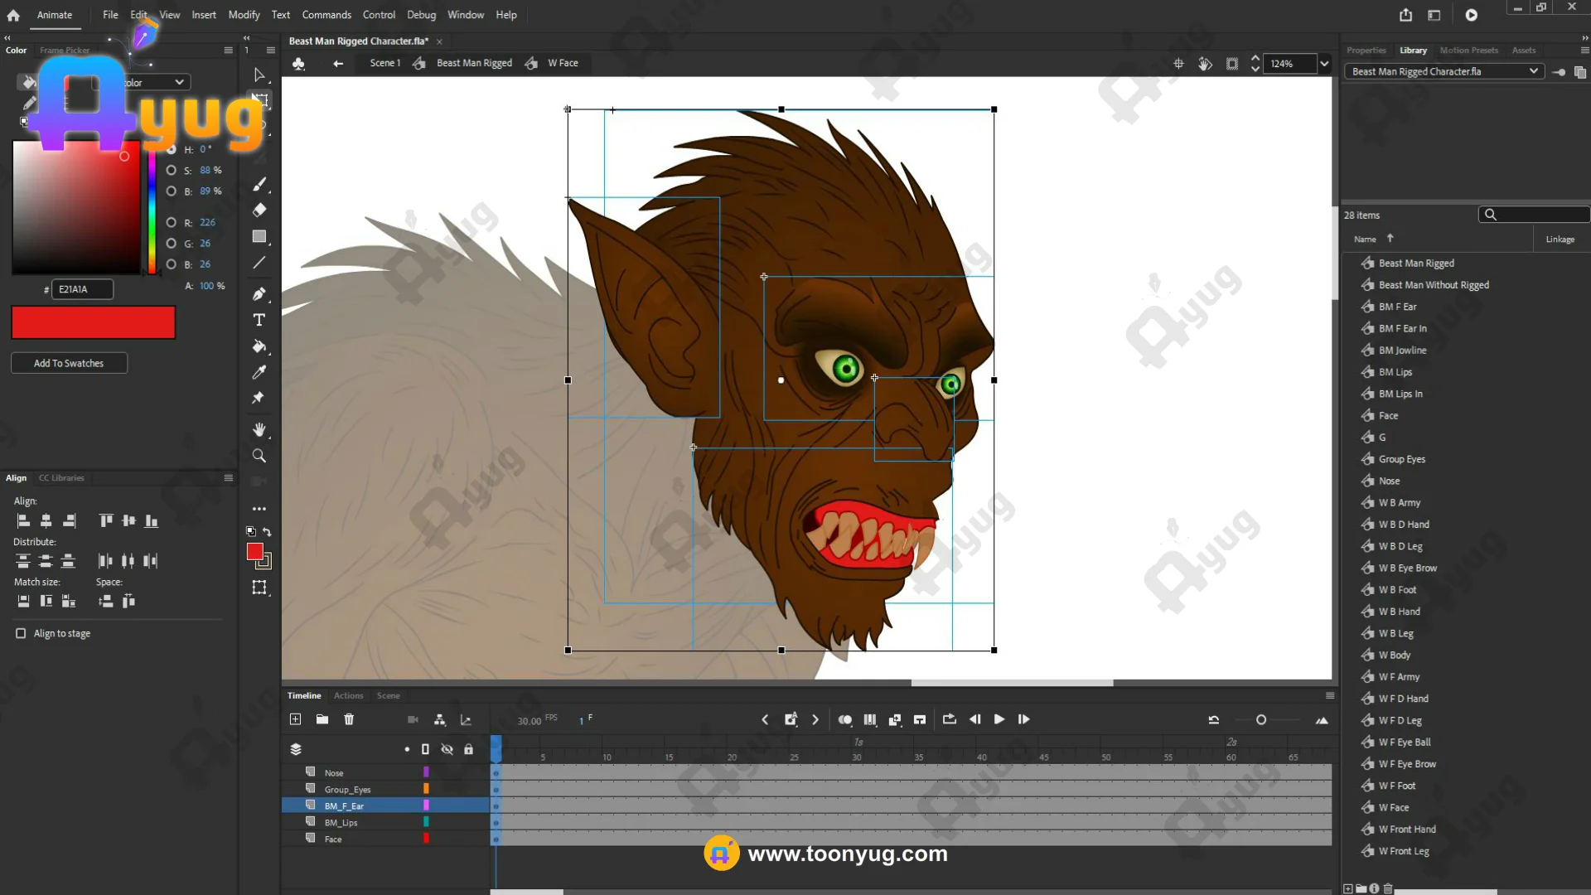The height and width of the screenshot is (895, 1591).
Task: Click the timeline Play button
Action: 999,719
